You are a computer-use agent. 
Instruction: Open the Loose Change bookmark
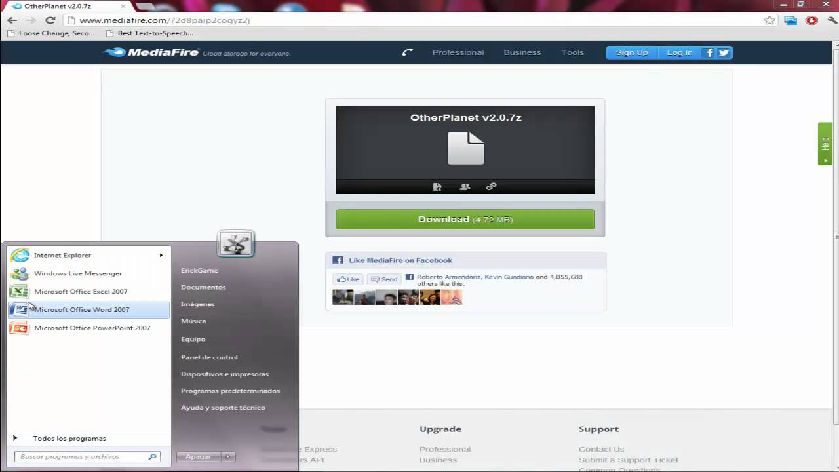51,33
